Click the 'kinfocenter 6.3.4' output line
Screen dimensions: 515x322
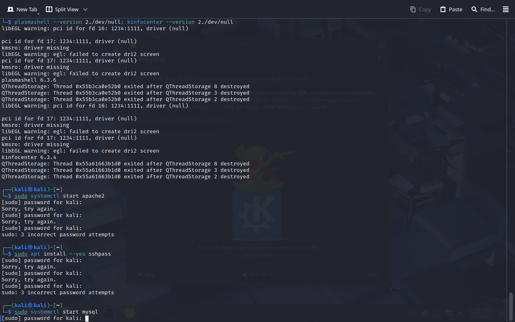coord(29,157)
